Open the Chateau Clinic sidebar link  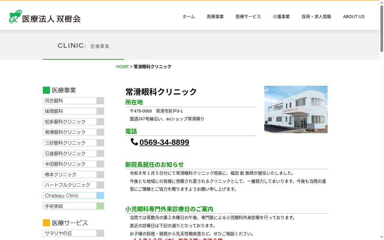(x=73, y=196)
